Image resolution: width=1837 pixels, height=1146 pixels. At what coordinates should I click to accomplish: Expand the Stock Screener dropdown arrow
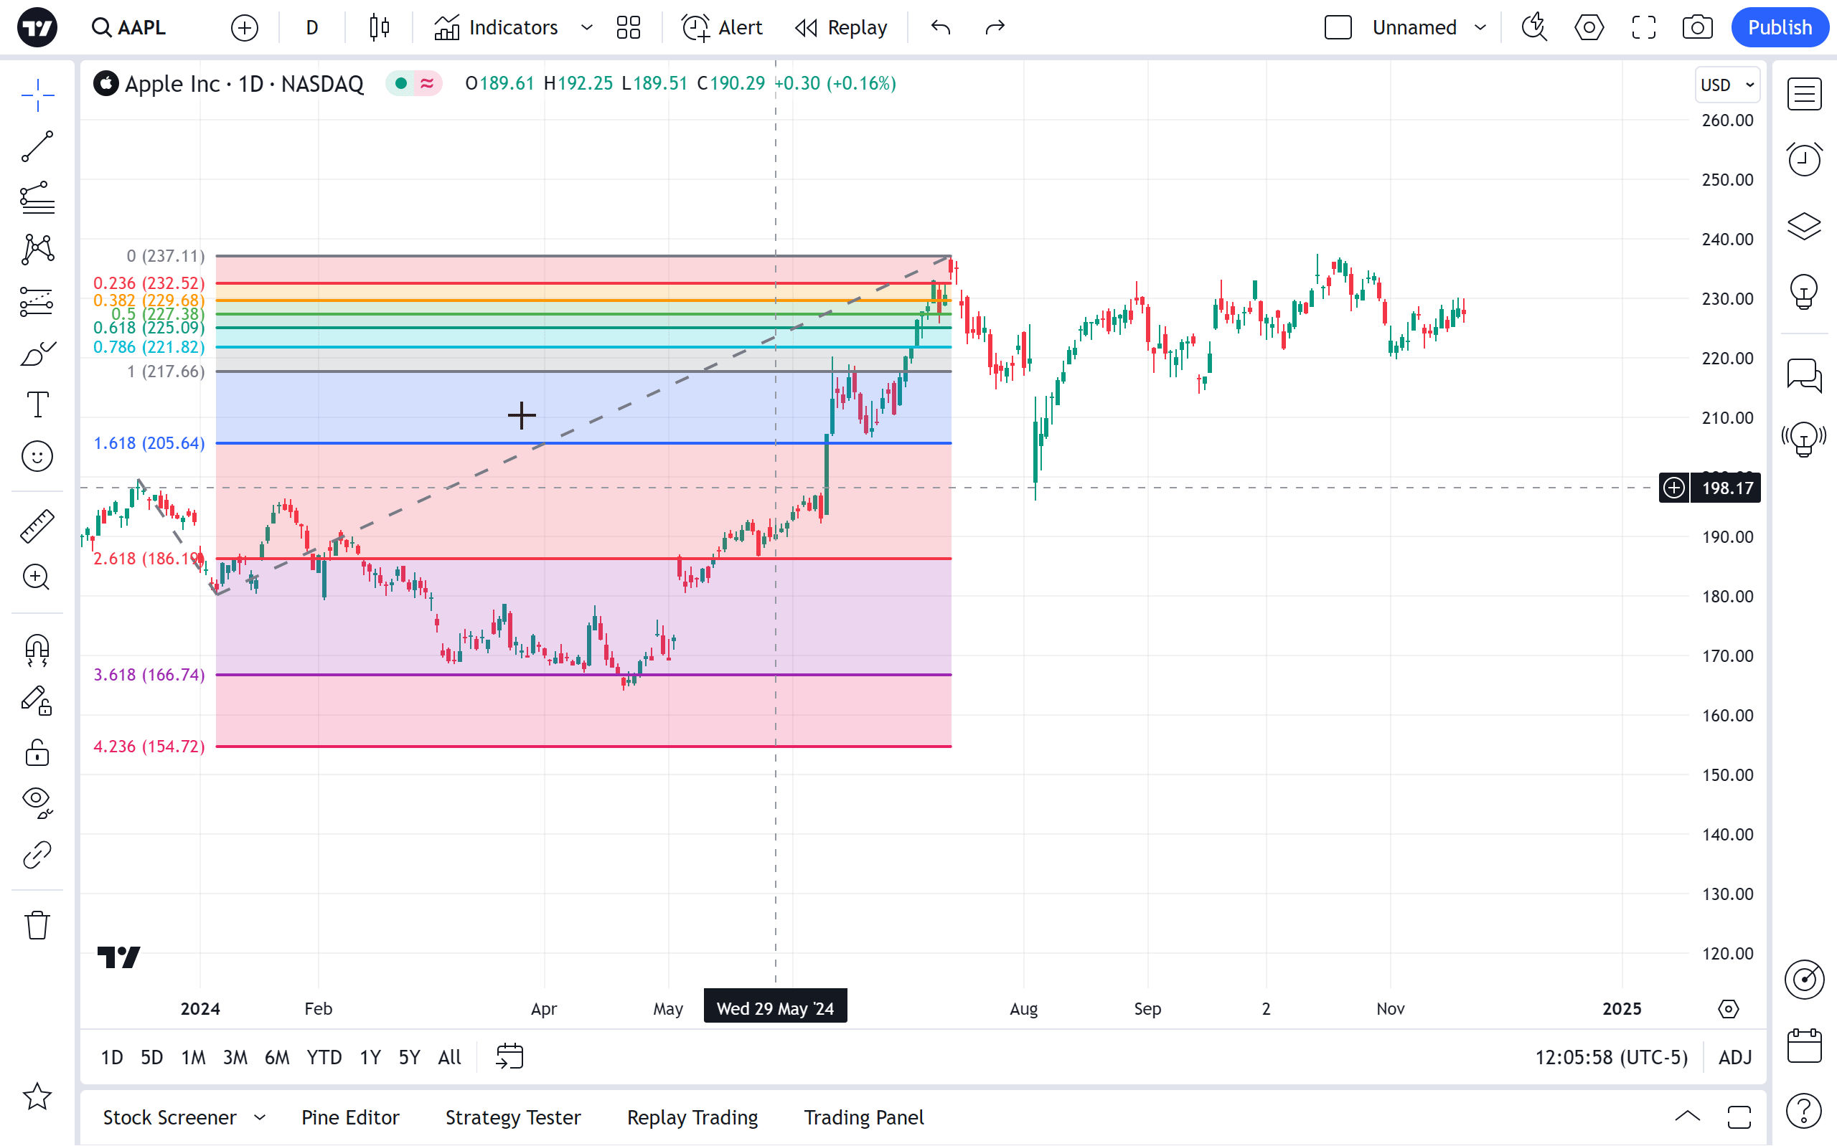[x=259, y=1118]
